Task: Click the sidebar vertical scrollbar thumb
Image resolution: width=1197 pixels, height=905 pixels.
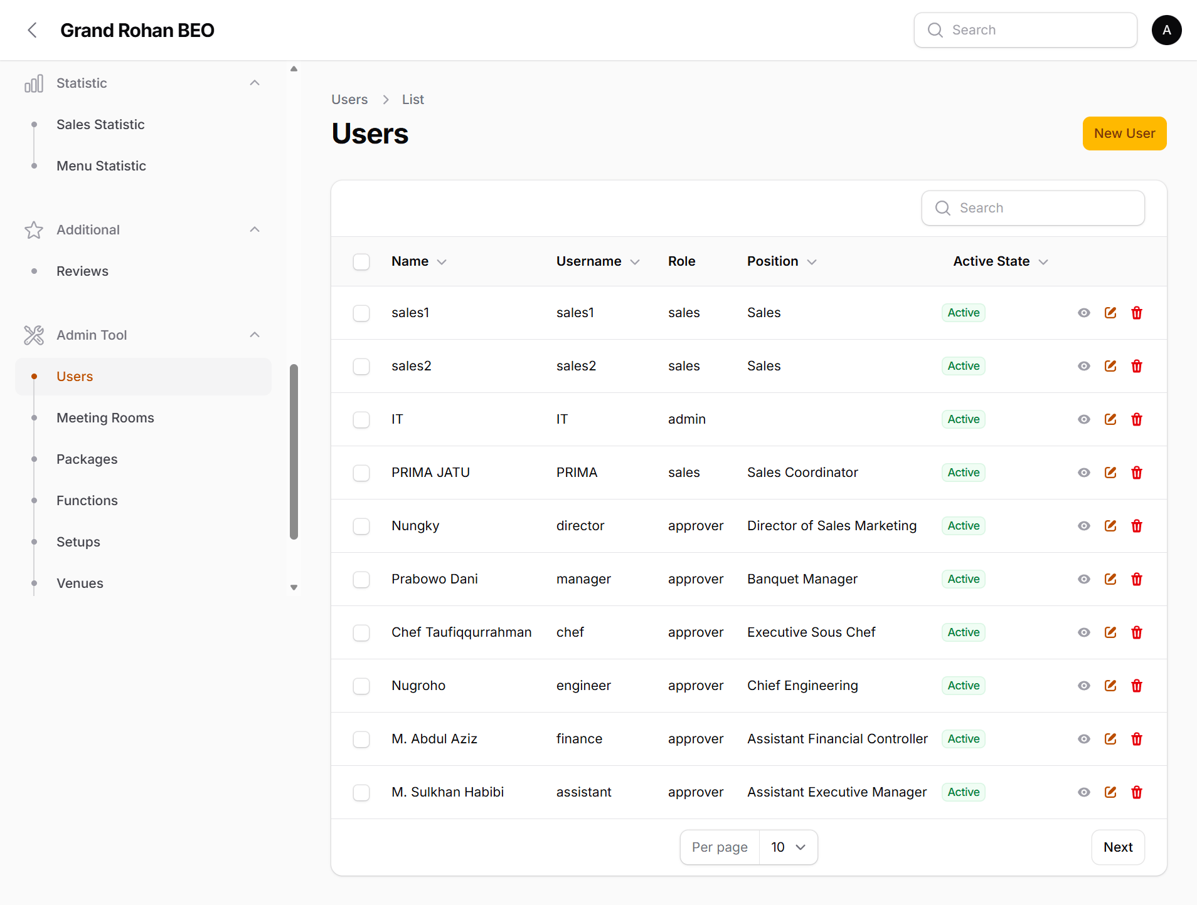Action: (x=294, y=451)
